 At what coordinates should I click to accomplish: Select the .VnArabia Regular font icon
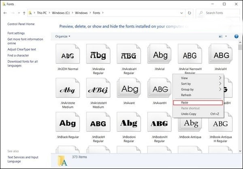pyautogui.click(x=98, y=54)
